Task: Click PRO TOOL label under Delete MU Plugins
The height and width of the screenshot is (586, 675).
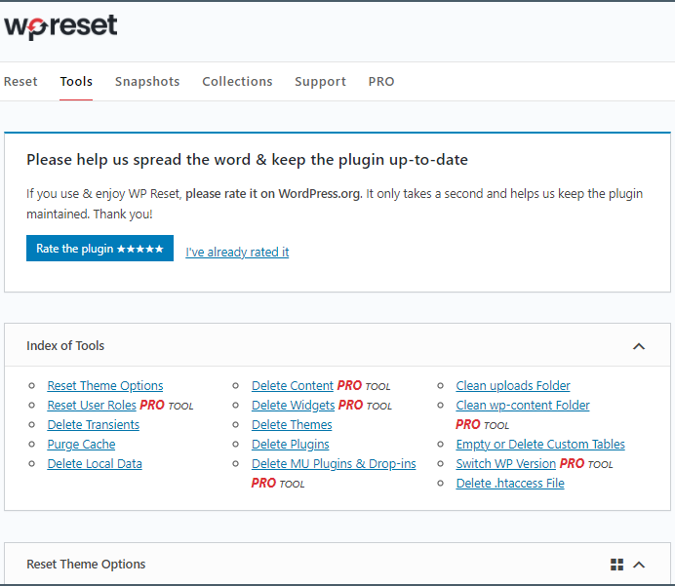Action: pyautogui.click(x=278, y=484)
